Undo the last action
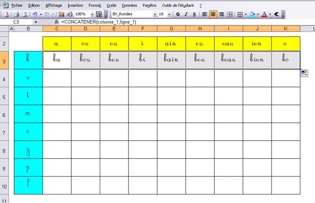Image resolution: width=315 pixels, height=203 pixels. (35, 14)
